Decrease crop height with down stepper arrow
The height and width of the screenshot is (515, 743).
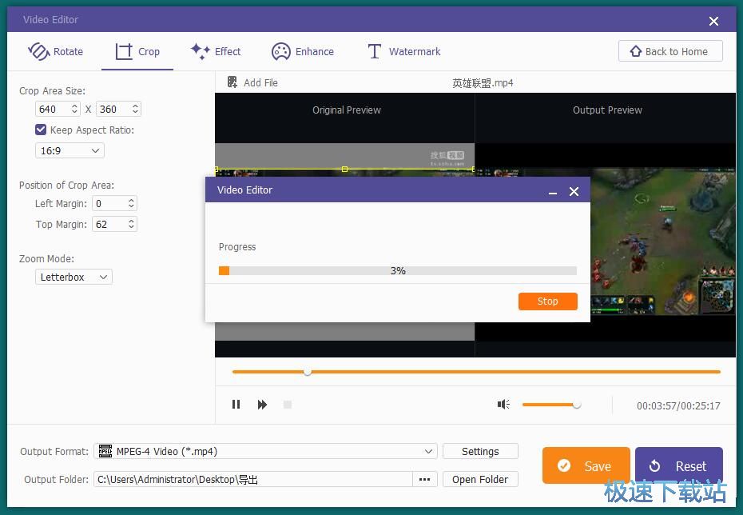pyautogui.click(x=136, y=113)
